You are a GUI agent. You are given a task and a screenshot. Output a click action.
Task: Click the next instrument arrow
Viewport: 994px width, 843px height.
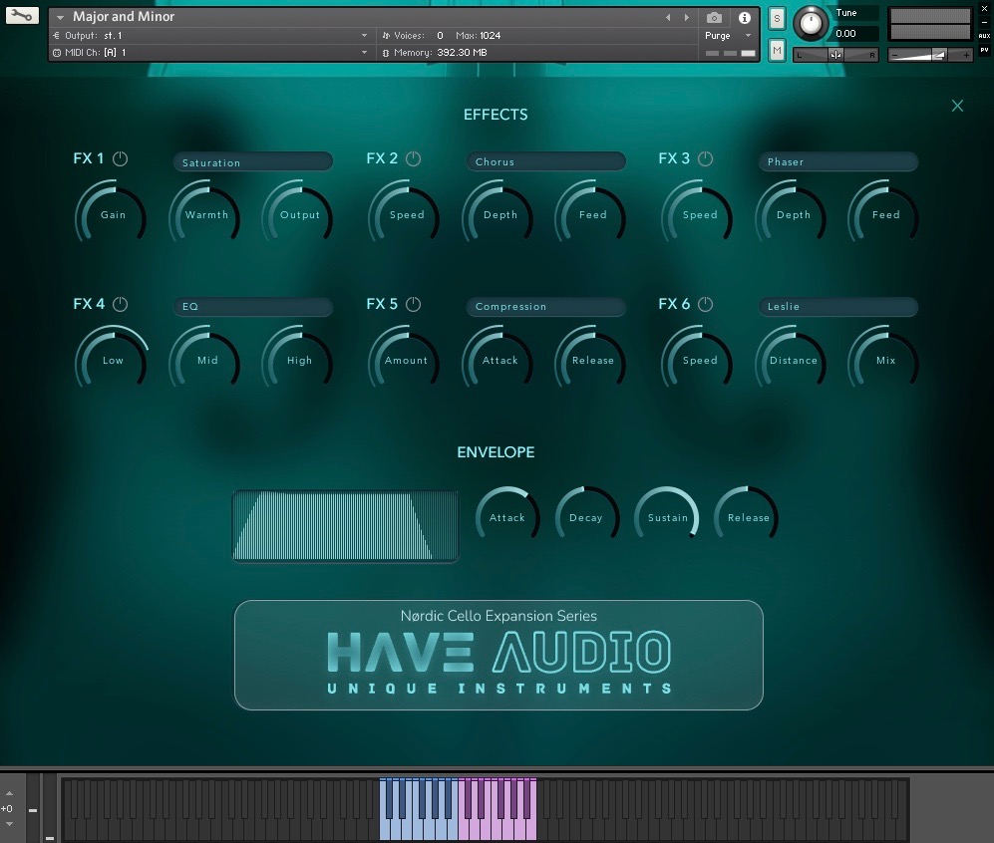point(684,16)
